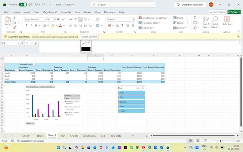This screenshot has height=152, width=243.
Task: Open the General number format dropdown
Action: point(133,20)
